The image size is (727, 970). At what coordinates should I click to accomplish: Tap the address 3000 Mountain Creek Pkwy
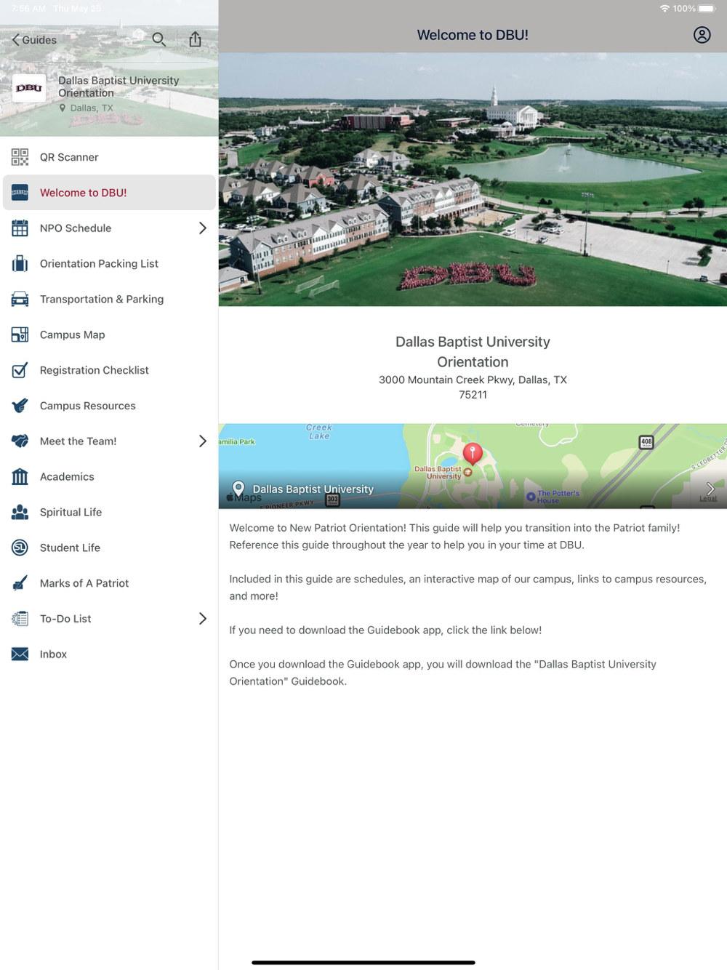tap(473, 387)
